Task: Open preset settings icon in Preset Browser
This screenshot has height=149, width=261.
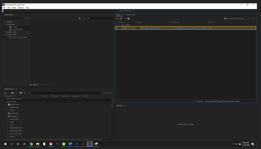Action: click(16, 93)
